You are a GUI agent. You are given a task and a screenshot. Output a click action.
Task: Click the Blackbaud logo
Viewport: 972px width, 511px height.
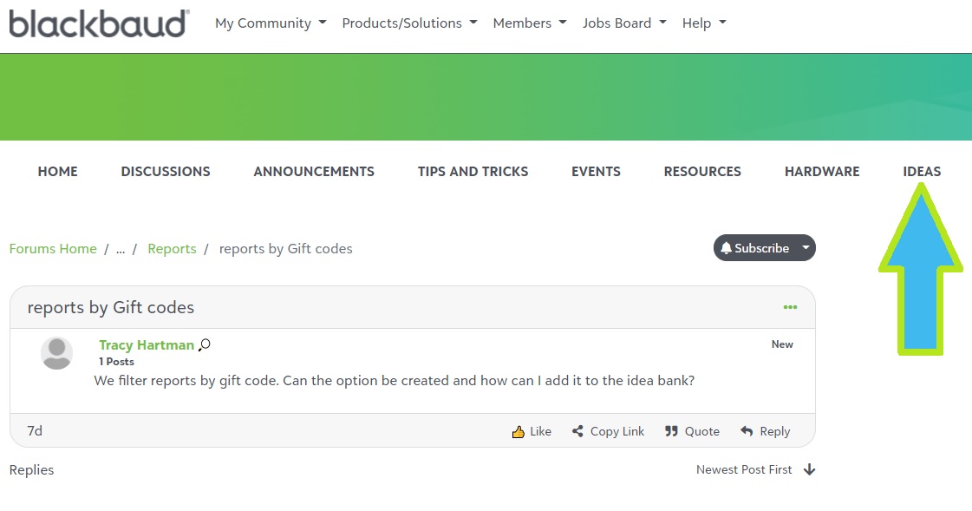[99, 23]
